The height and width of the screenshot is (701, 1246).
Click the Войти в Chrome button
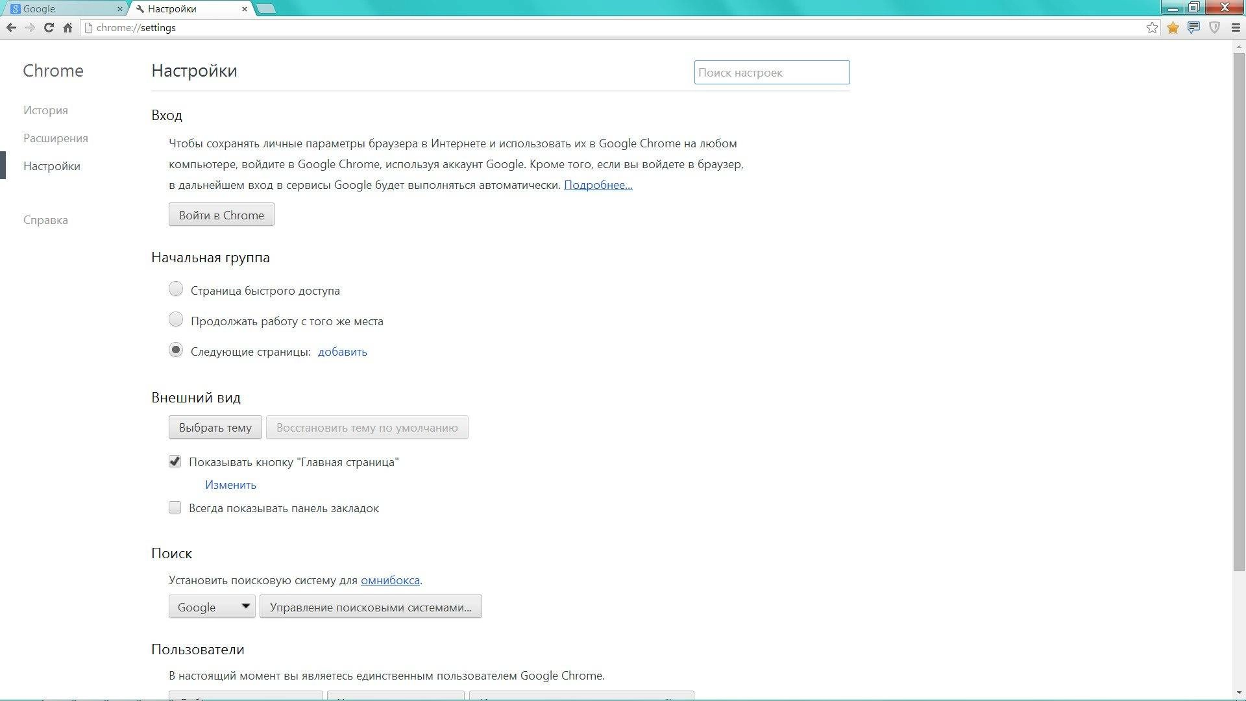tap(221, 215)
